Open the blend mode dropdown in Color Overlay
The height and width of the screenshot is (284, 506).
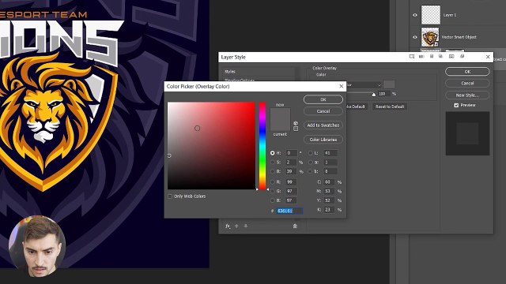[x=363, y=84]
